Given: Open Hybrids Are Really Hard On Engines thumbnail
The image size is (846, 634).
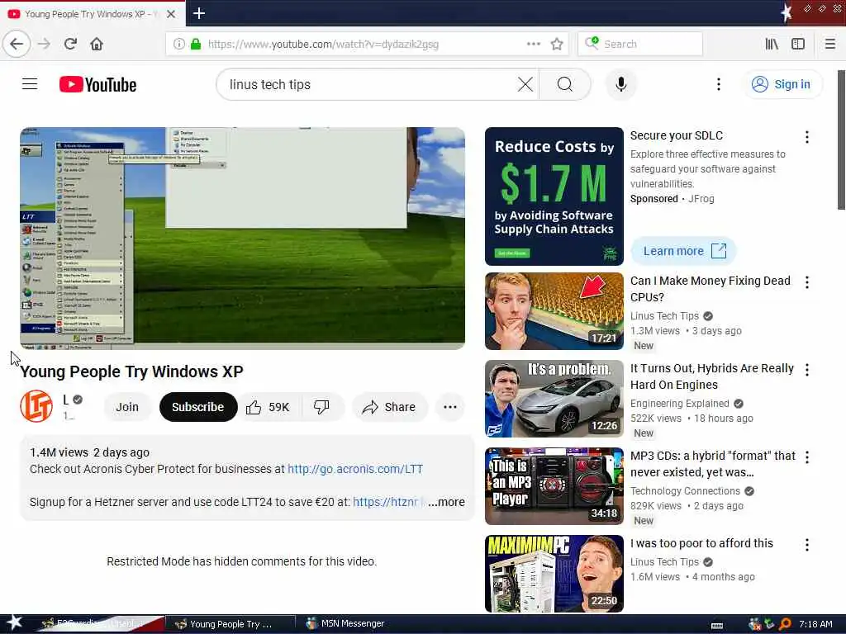Looking at the screenshot, I should coord(554,399).
